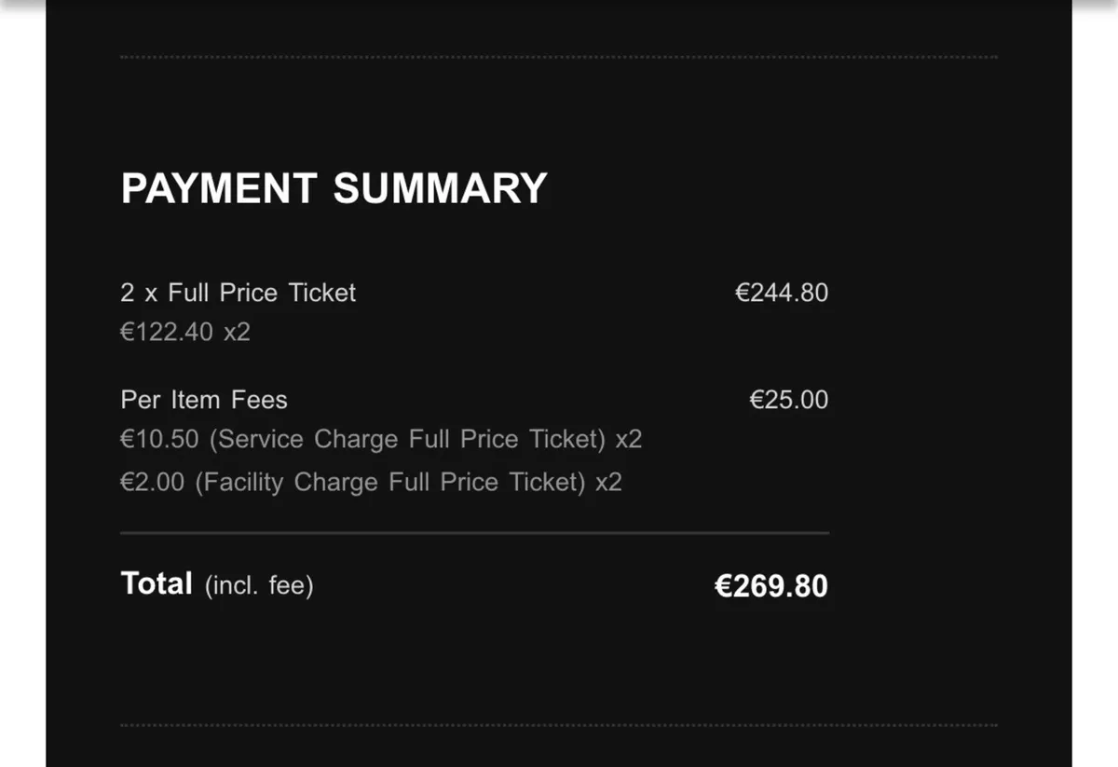Click the €269.80 total amount
Viewport: 1118px width, 767px height.
pyautogui.click(x=770, y=586)
